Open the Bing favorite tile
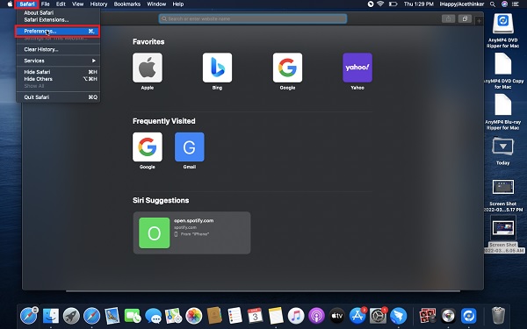 pyautogui.click(x=217, y=68)
